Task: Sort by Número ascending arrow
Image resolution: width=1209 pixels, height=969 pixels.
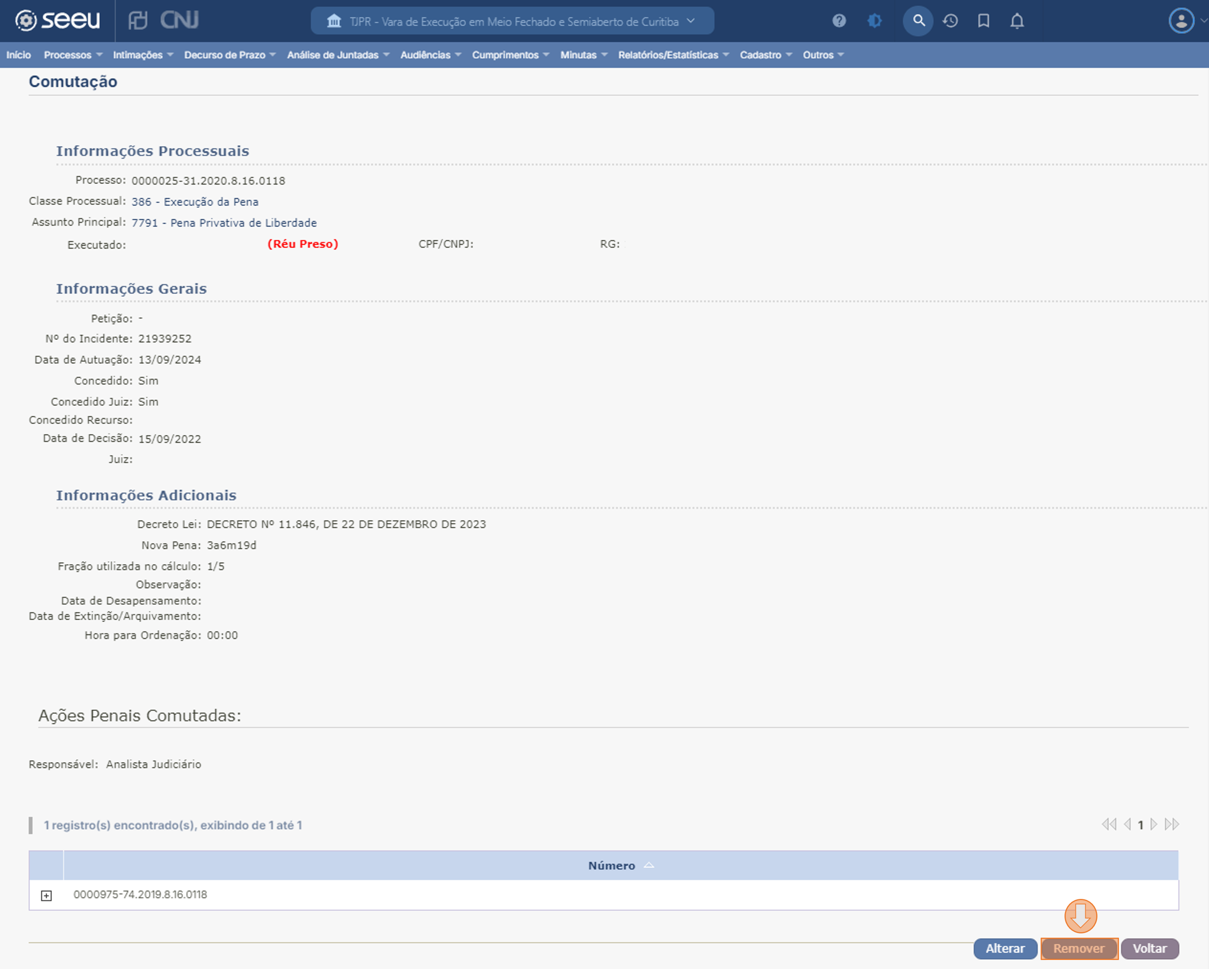Action: (x=649, y=865)
